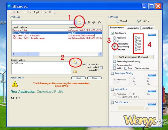
Task: Open the Tools menu
Action: coord(27,12)
